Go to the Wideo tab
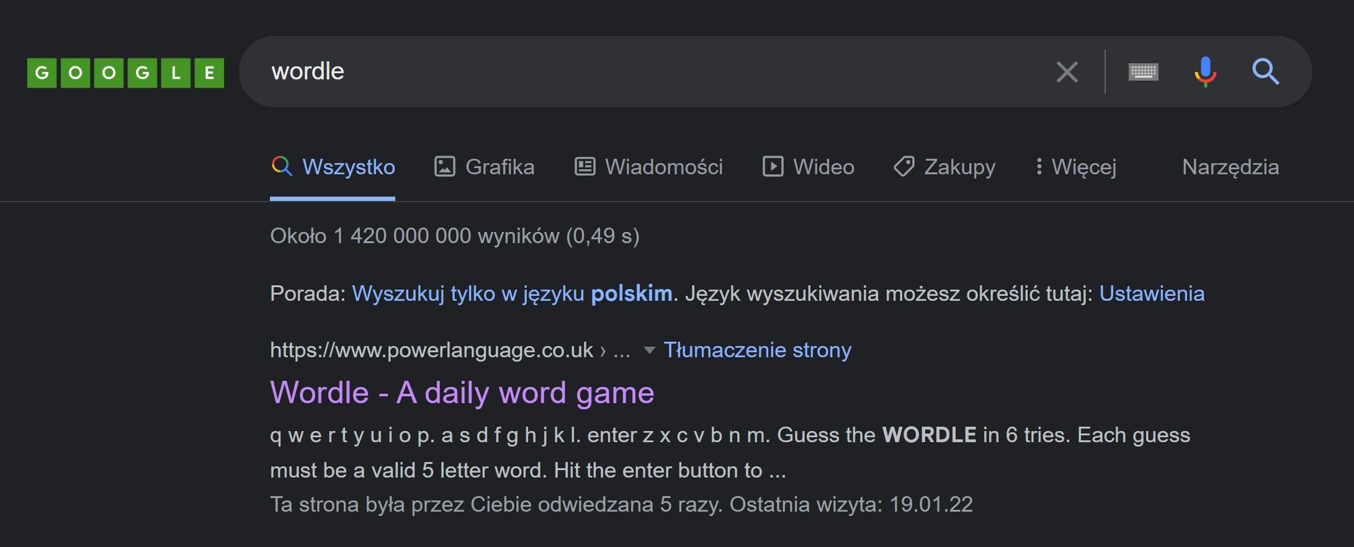The image size is (1354, 547). 808,167
